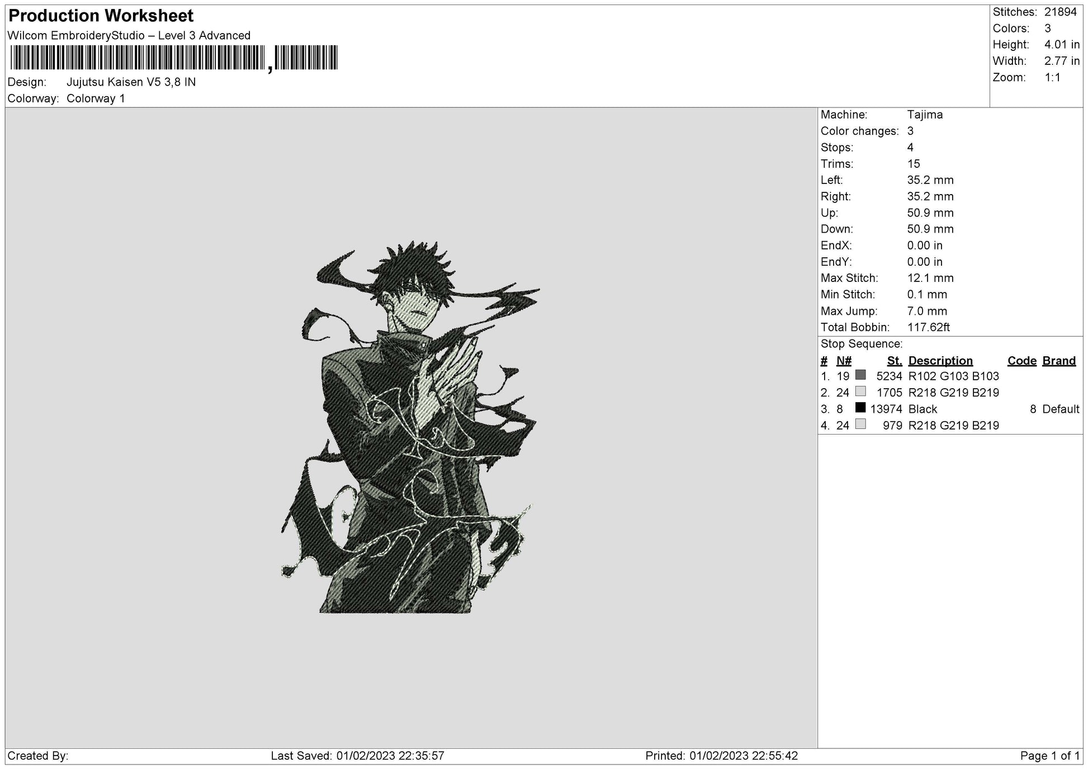This screenshot has width=1088, height=769.
Task: Click the Max Stitch value 12.1 mm
Action: (x=930, y=278)
